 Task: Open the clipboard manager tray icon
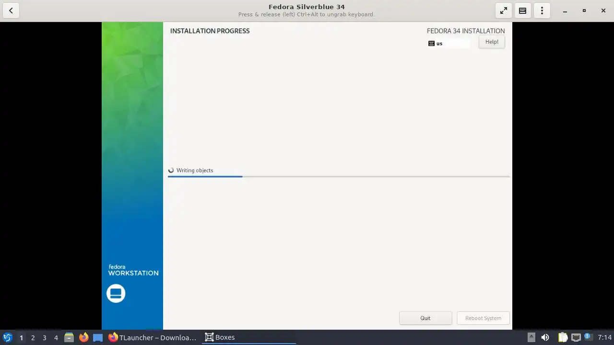563,337
